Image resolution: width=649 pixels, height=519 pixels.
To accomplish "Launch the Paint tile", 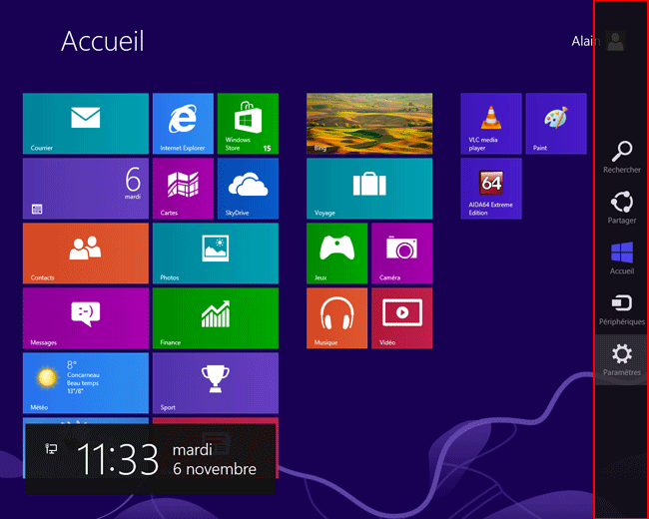I will [x=556, y=124].
